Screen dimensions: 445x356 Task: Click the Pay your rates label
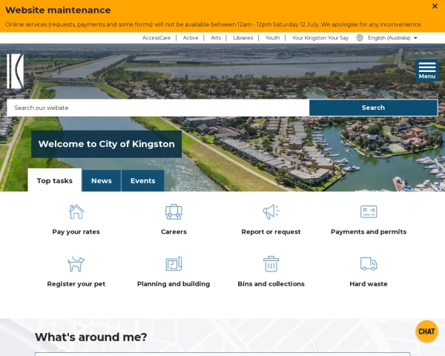pyautogui.click(x=76, y=232)
